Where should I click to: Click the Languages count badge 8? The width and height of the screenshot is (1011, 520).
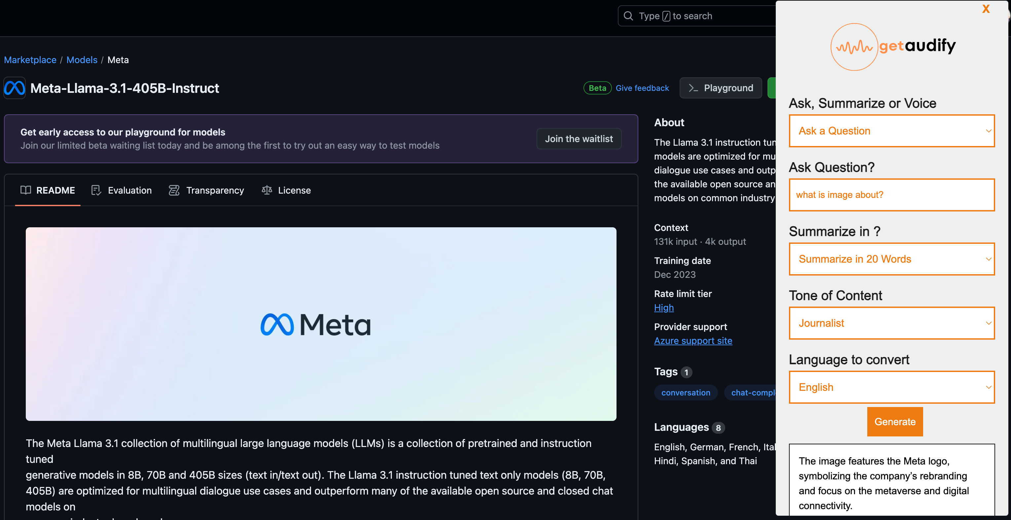tap(718, 427)
